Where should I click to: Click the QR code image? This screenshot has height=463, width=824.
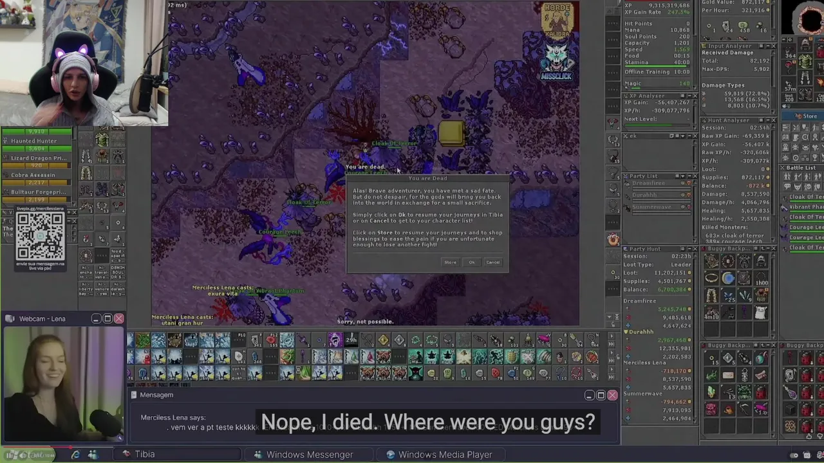click(x=41, y=236)
